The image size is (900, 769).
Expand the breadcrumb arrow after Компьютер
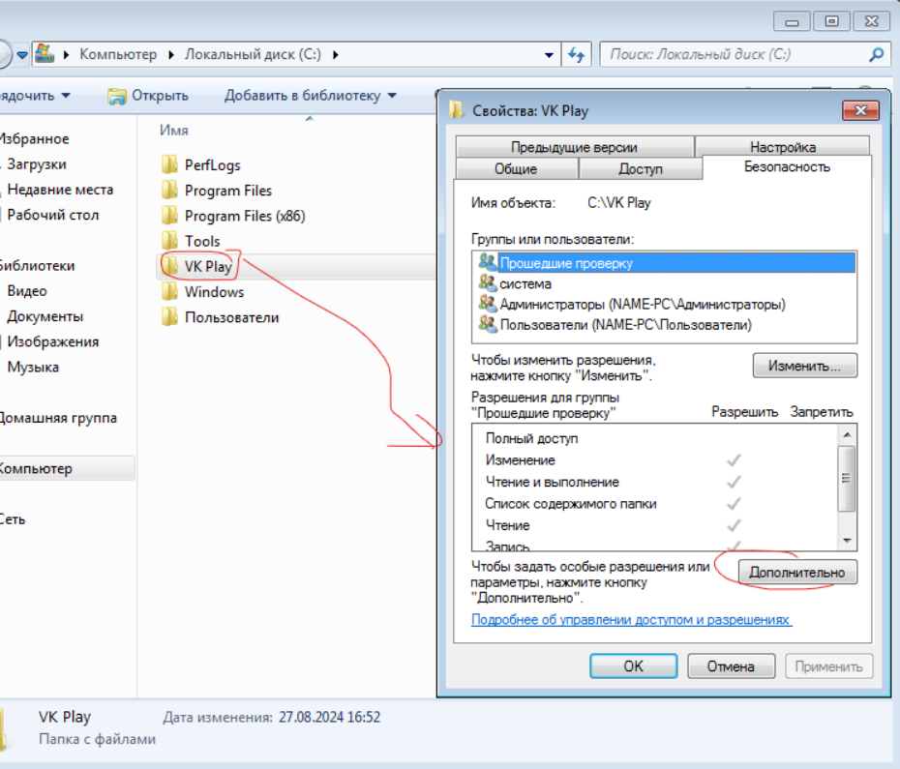point(171,54)
